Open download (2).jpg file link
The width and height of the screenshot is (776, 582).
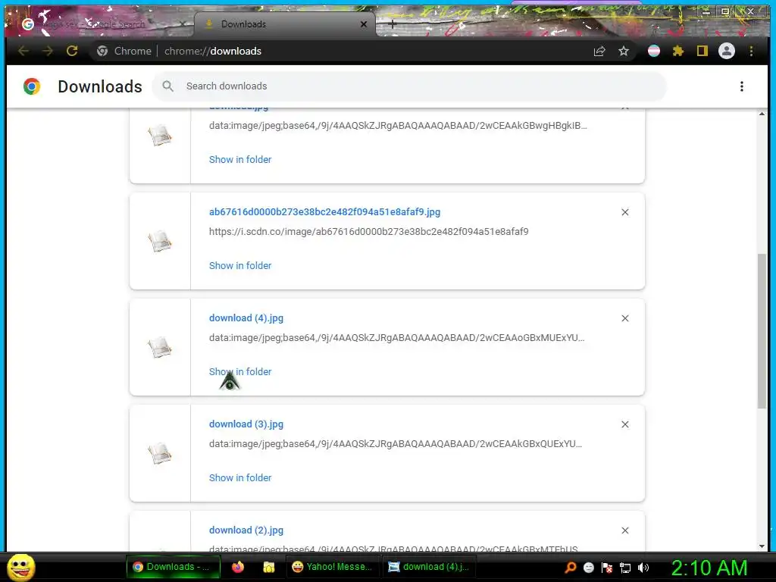click(246, 530)
